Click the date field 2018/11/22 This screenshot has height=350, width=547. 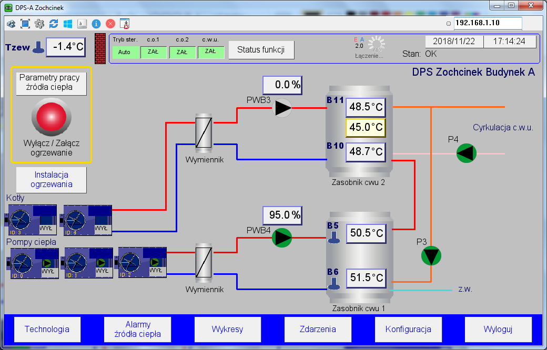pos(454,42)
